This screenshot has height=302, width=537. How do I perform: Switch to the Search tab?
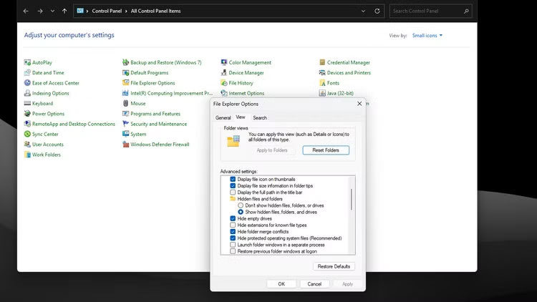(259, 117)
